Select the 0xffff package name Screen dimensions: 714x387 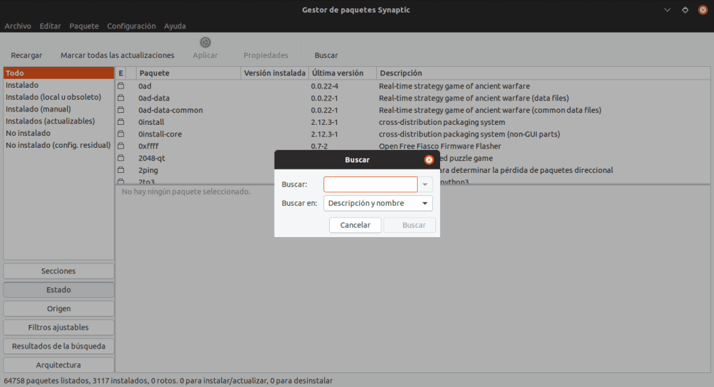click(149, 146)
